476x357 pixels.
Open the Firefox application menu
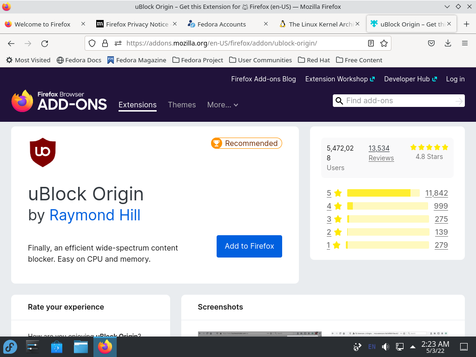(x=465, y=43)
